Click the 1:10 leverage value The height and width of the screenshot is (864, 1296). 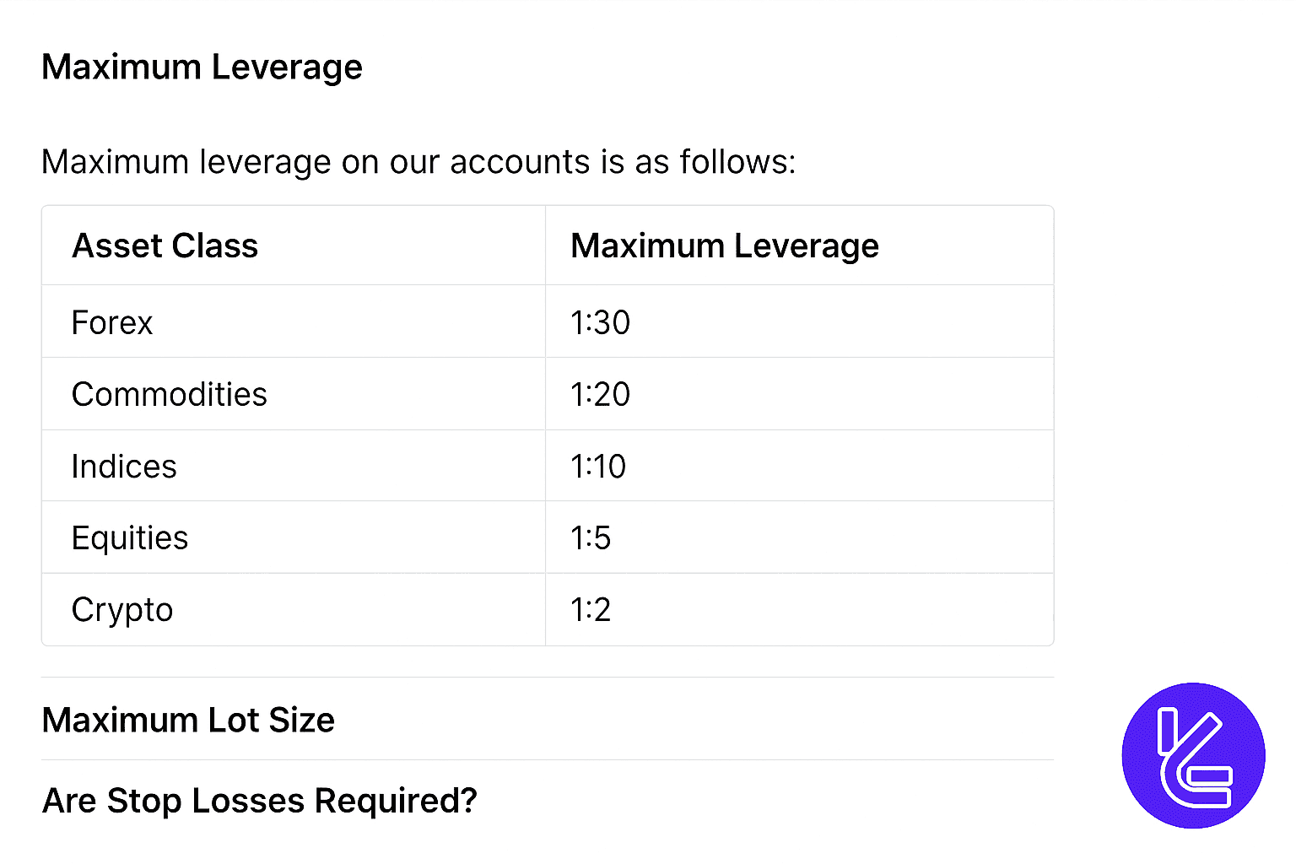click(597, 466)
